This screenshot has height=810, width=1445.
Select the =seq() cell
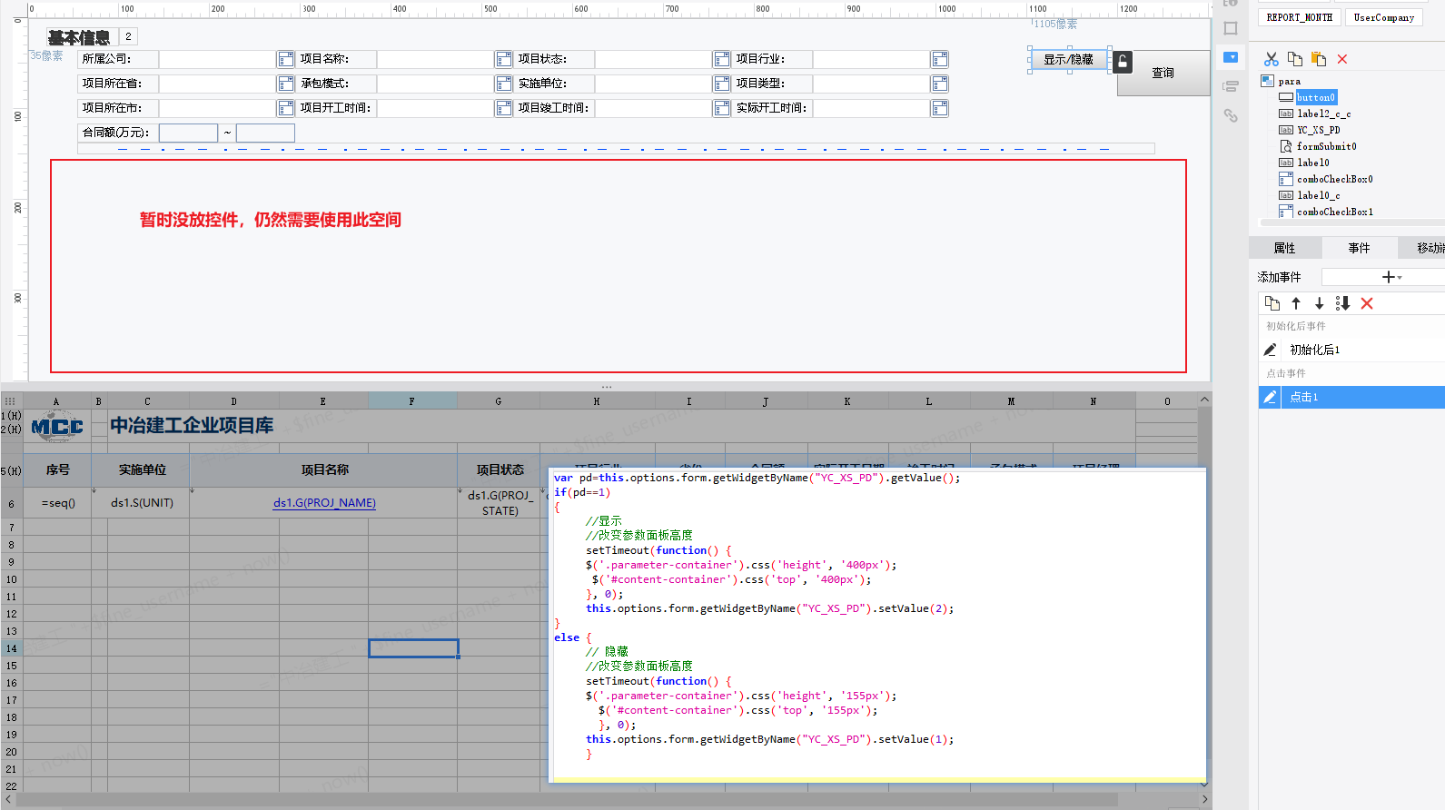coord(58,502)
